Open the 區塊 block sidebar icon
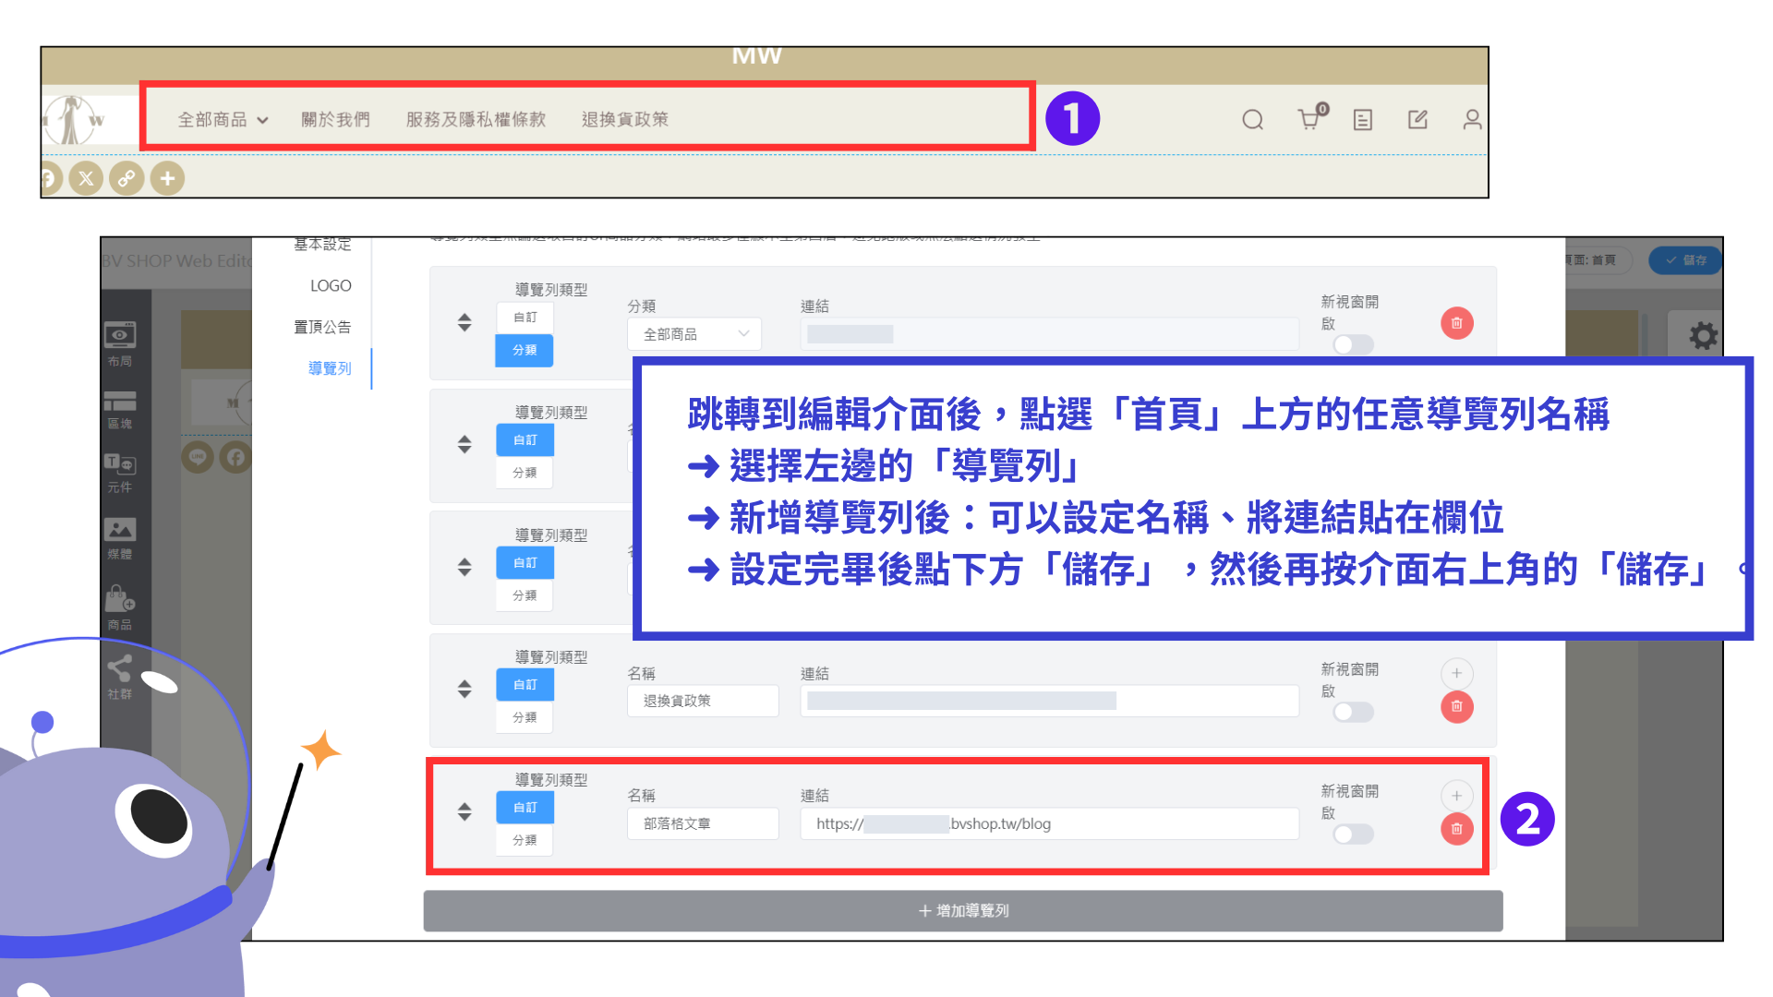The height and width of the screenshot is (997, 1773). pos(120,410)
